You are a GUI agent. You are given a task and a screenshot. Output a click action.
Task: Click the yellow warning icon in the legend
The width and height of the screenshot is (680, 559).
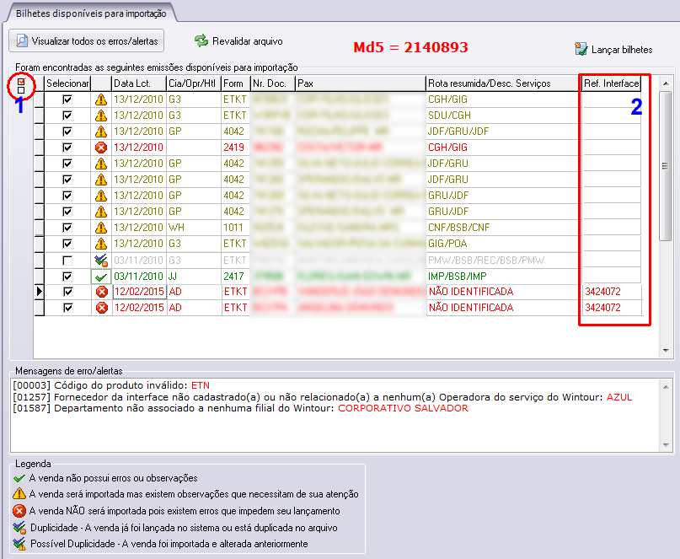click(19, 494)
